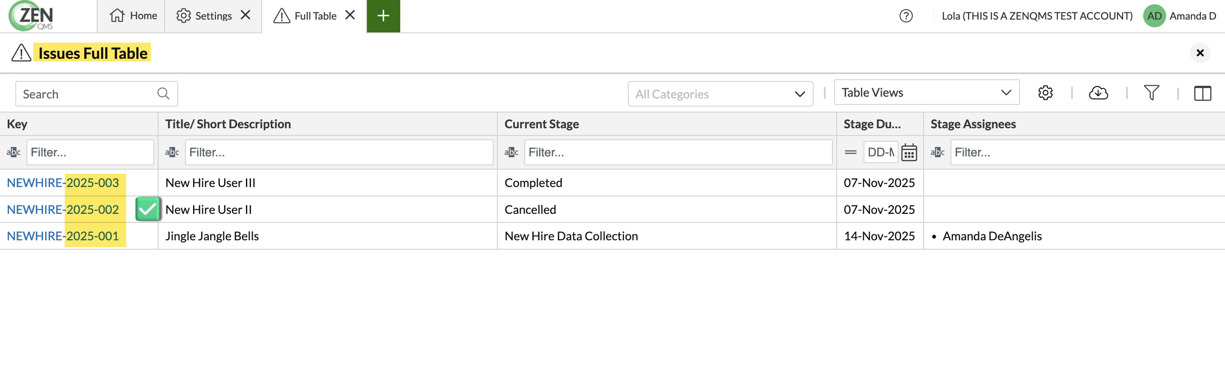Image resolution: width=1225 pixels, height=392 pixels.
Task: Sort by Stage Assignees column header
Action: (1074, 124)
